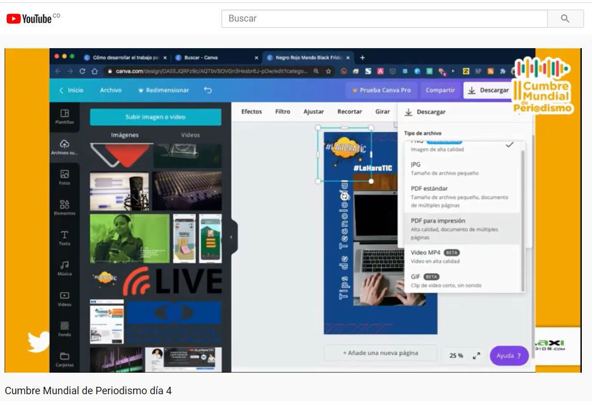Choose PDF para impresión option
The height and width of the screenshot is (401, 592).
(x=462, y=229)
